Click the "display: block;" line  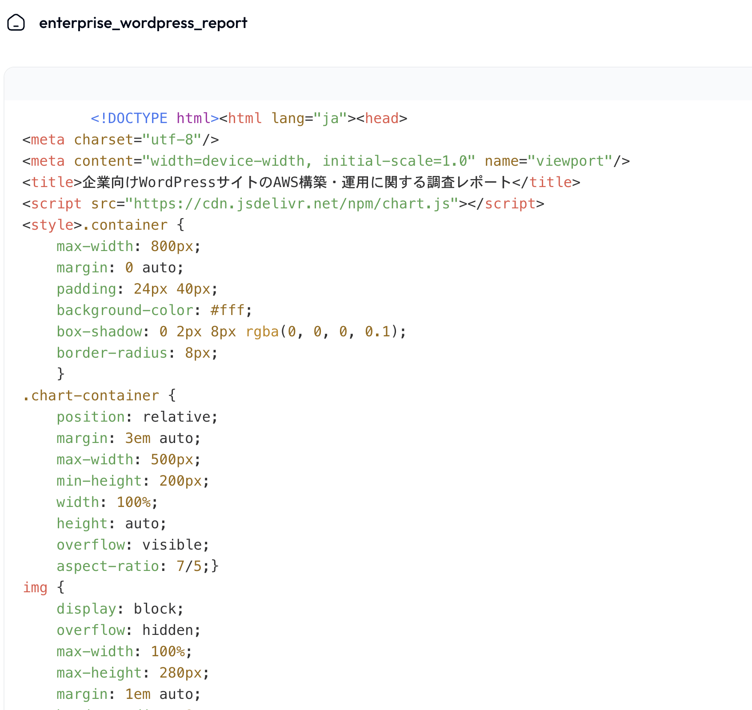click(120, 609)
